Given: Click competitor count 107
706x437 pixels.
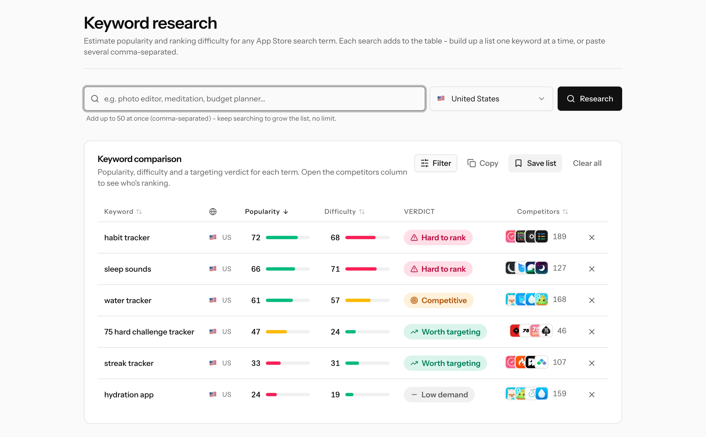Looking at the screenshot, I should pyautogui.click(x=559, y=362).
